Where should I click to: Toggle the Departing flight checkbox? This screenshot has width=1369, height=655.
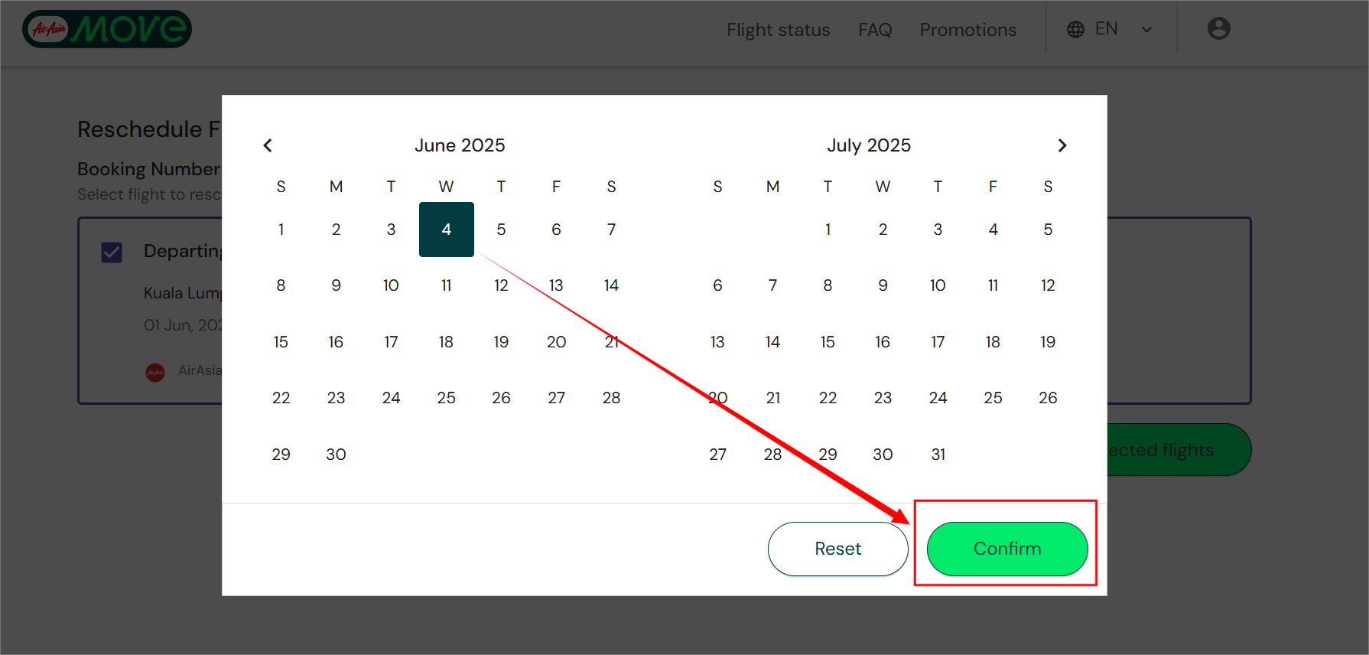[x=112, y=252]
